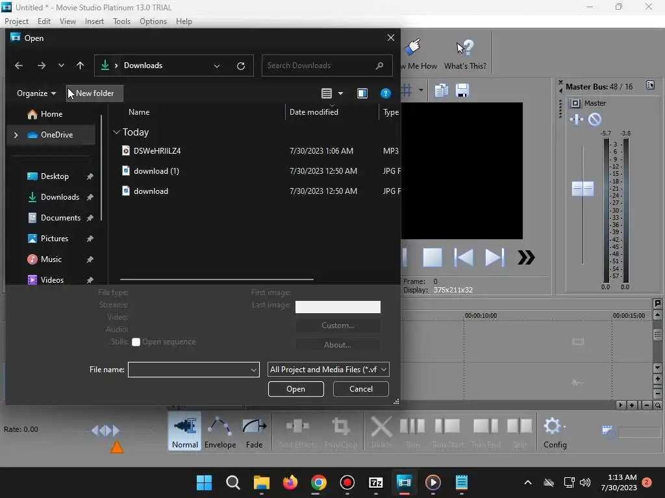Expand the OneDrive tree node
Viewport: 665px width, 498px height.
[x=16, y=135]
